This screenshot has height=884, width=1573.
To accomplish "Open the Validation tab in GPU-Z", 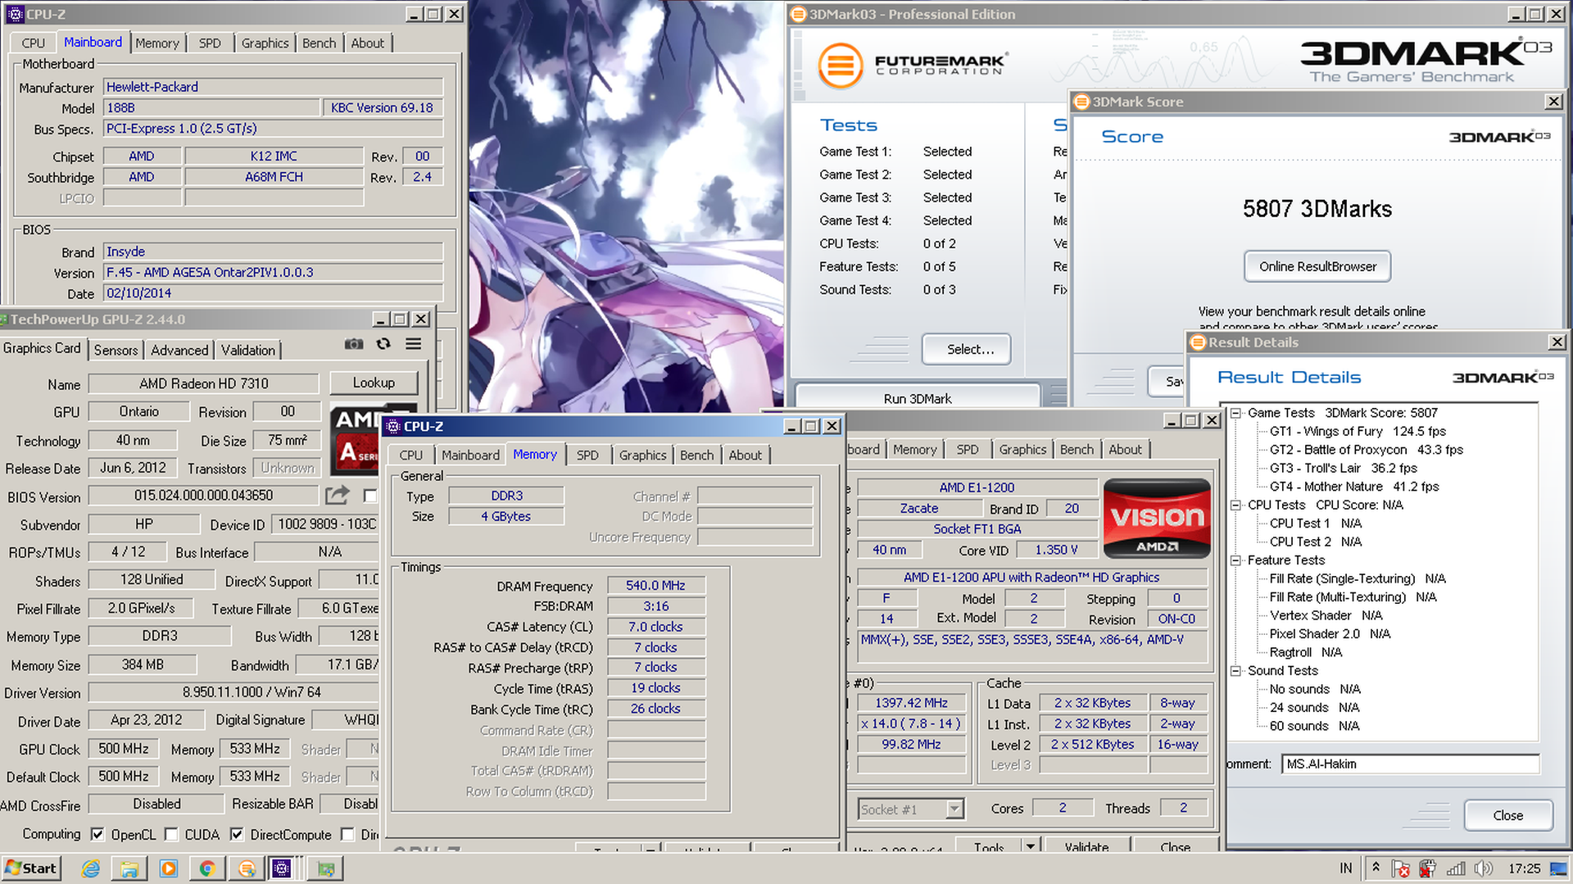I will click(x=248, y=350).
